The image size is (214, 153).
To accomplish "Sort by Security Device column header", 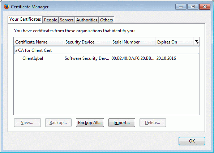I will (x=87, y=42).
